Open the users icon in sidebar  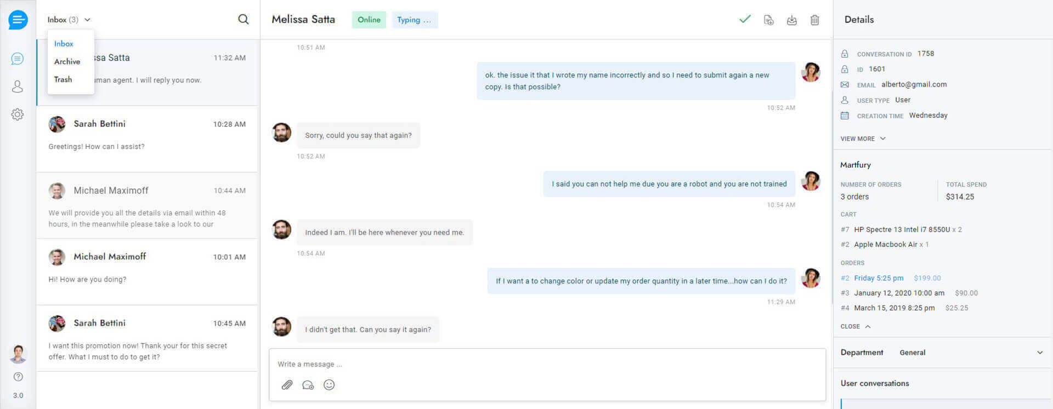18,87
